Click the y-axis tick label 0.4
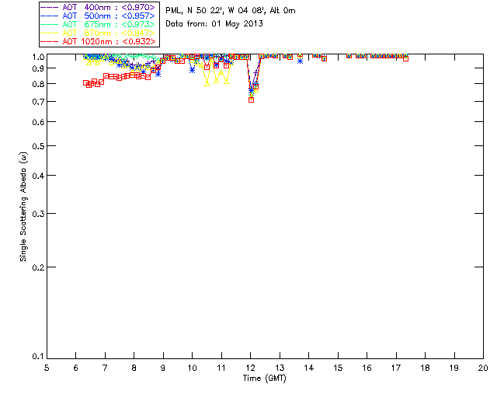The image size is (497, 398). tap(38, 176)
